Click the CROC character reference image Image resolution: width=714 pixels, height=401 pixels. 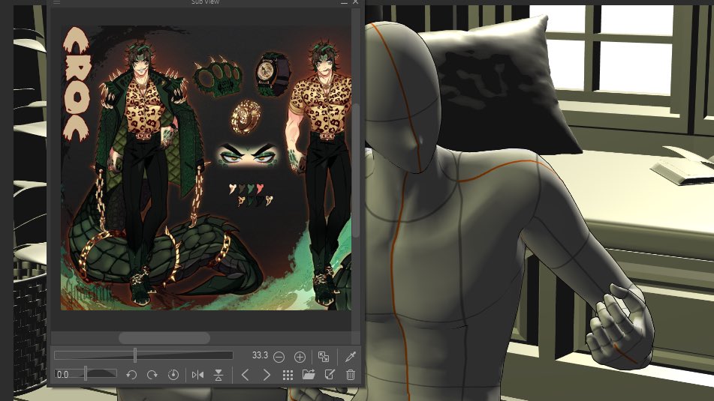[x=206, y=168]
